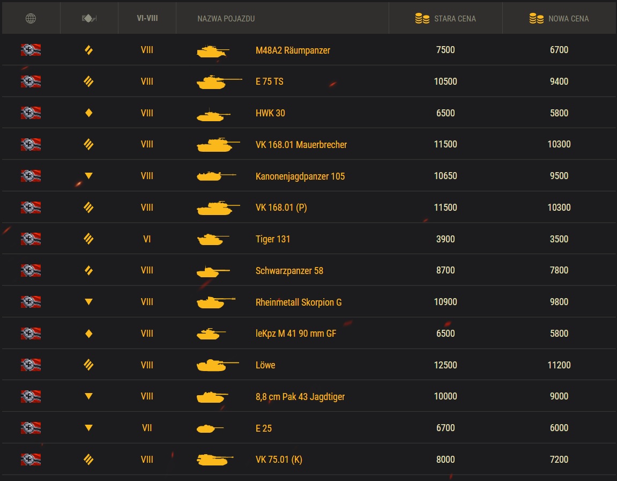Open the HWK 30 vehicle link
The width and height of the screenshot is (617, 481).
point(270,113)
